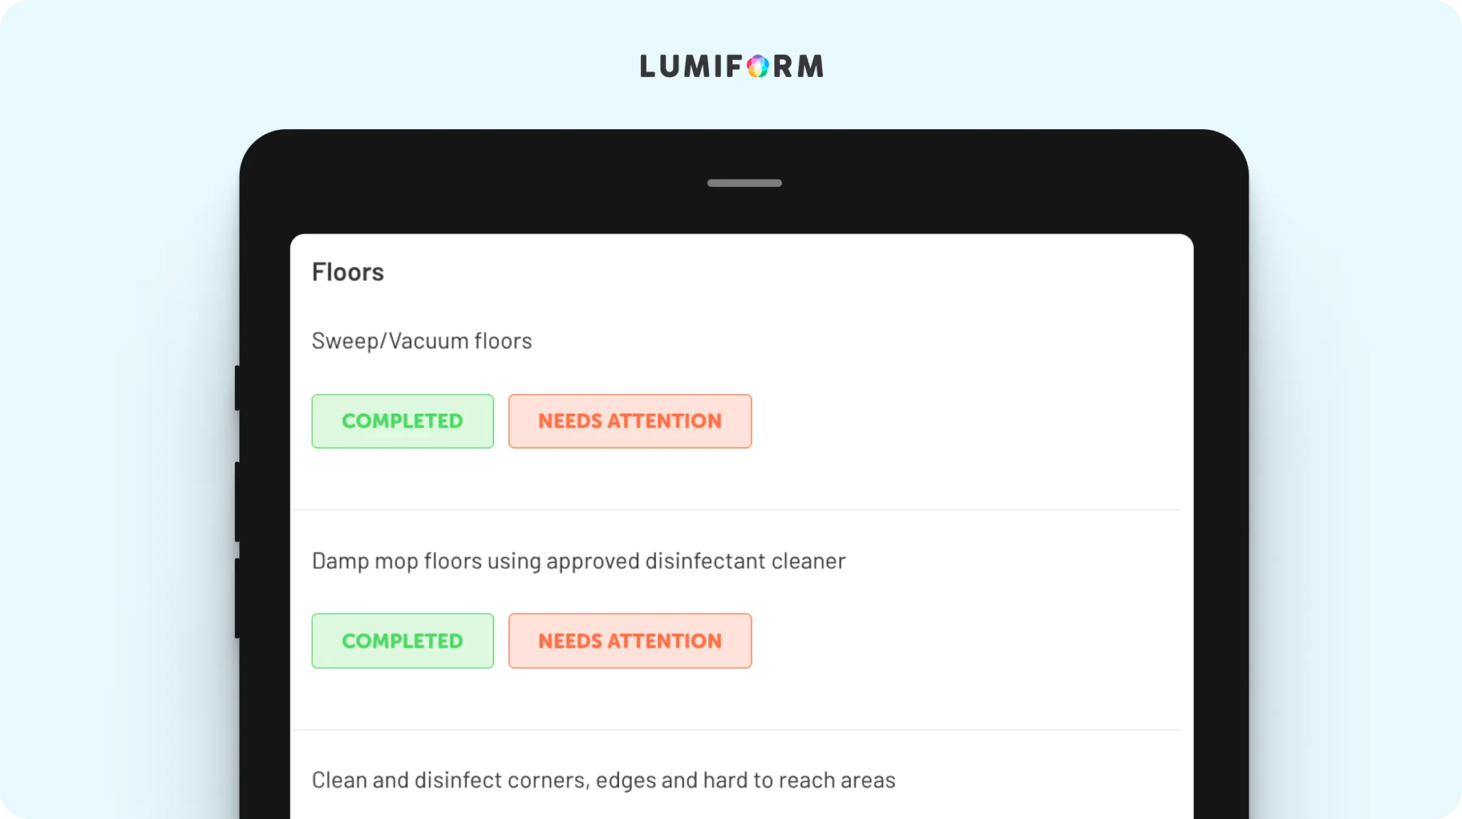Mark Damp mop floors as Completed
This screenshot has width=1462, height=819.
(x=403, y=641)
